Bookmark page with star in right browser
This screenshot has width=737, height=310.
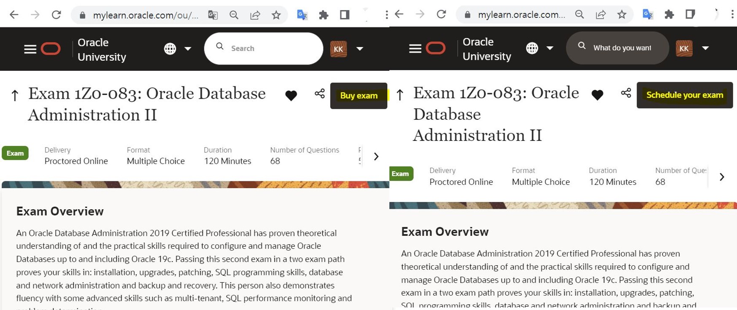click(x=622, y=15)
